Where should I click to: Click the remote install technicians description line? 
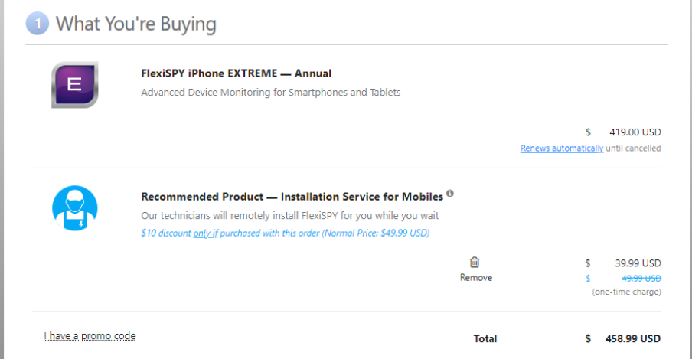pos(289,215)
